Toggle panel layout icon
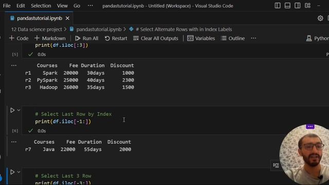329x185 pixels. [287, 6]
